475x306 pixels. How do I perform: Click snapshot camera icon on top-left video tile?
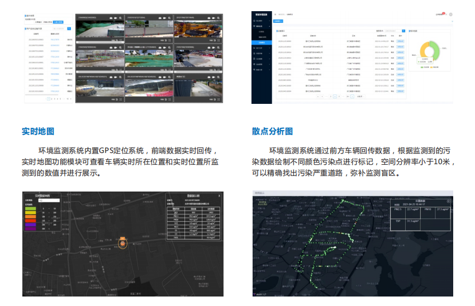[111, 18]
